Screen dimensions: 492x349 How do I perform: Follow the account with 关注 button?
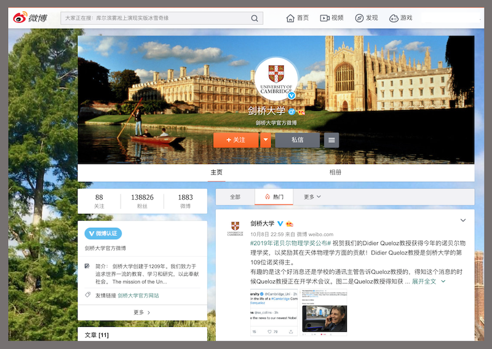[x=236, y=140]
